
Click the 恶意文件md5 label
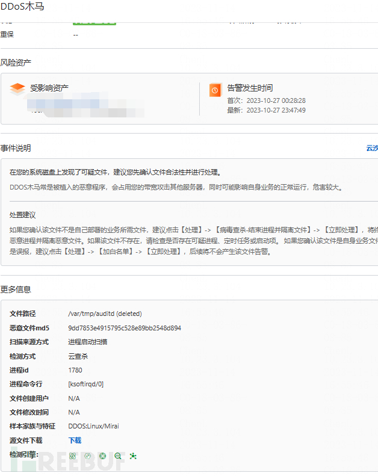coord(29,328)
